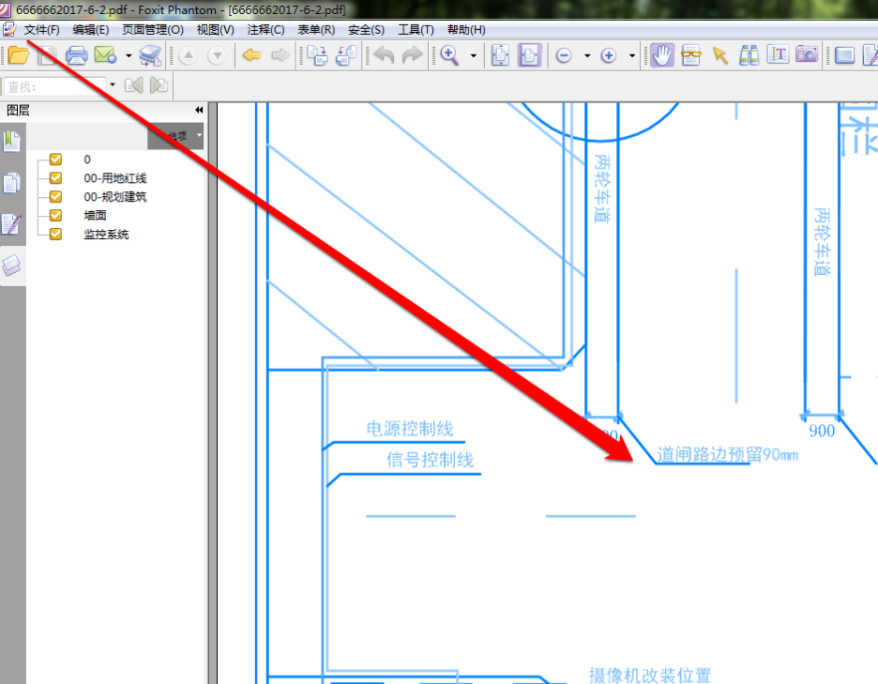The image size is (878, 684).
Task: Click the yellow Previous View arrow
Action: (x=250, y=55)
